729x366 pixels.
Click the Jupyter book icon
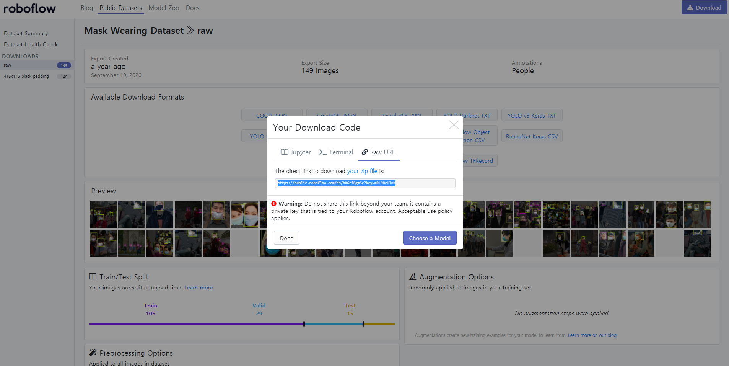(284, 152)
